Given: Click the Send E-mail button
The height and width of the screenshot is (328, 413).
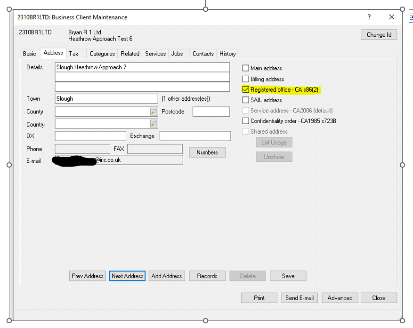Looking at the screenshot, I should coord(300,298).
